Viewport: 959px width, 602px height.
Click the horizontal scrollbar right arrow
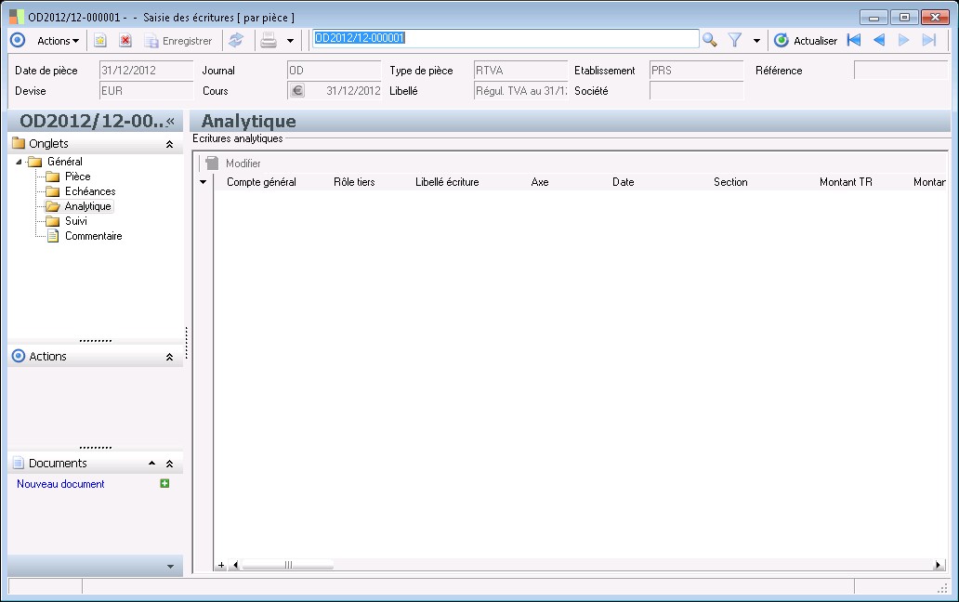tap(938, 566)
